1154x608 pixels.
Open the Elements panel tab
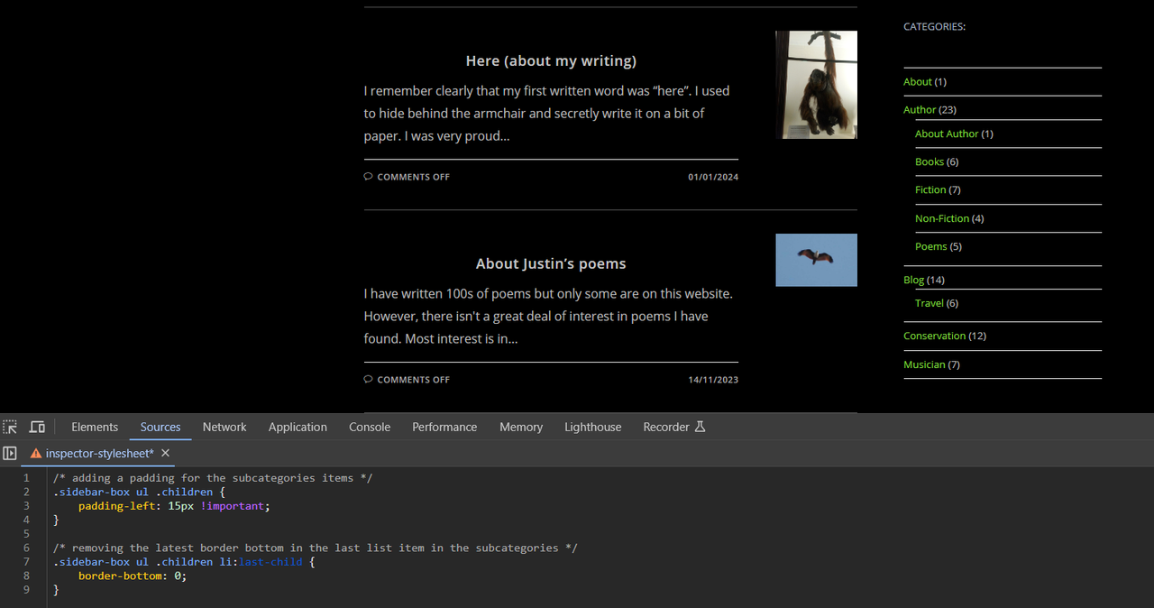coord(95,427)
